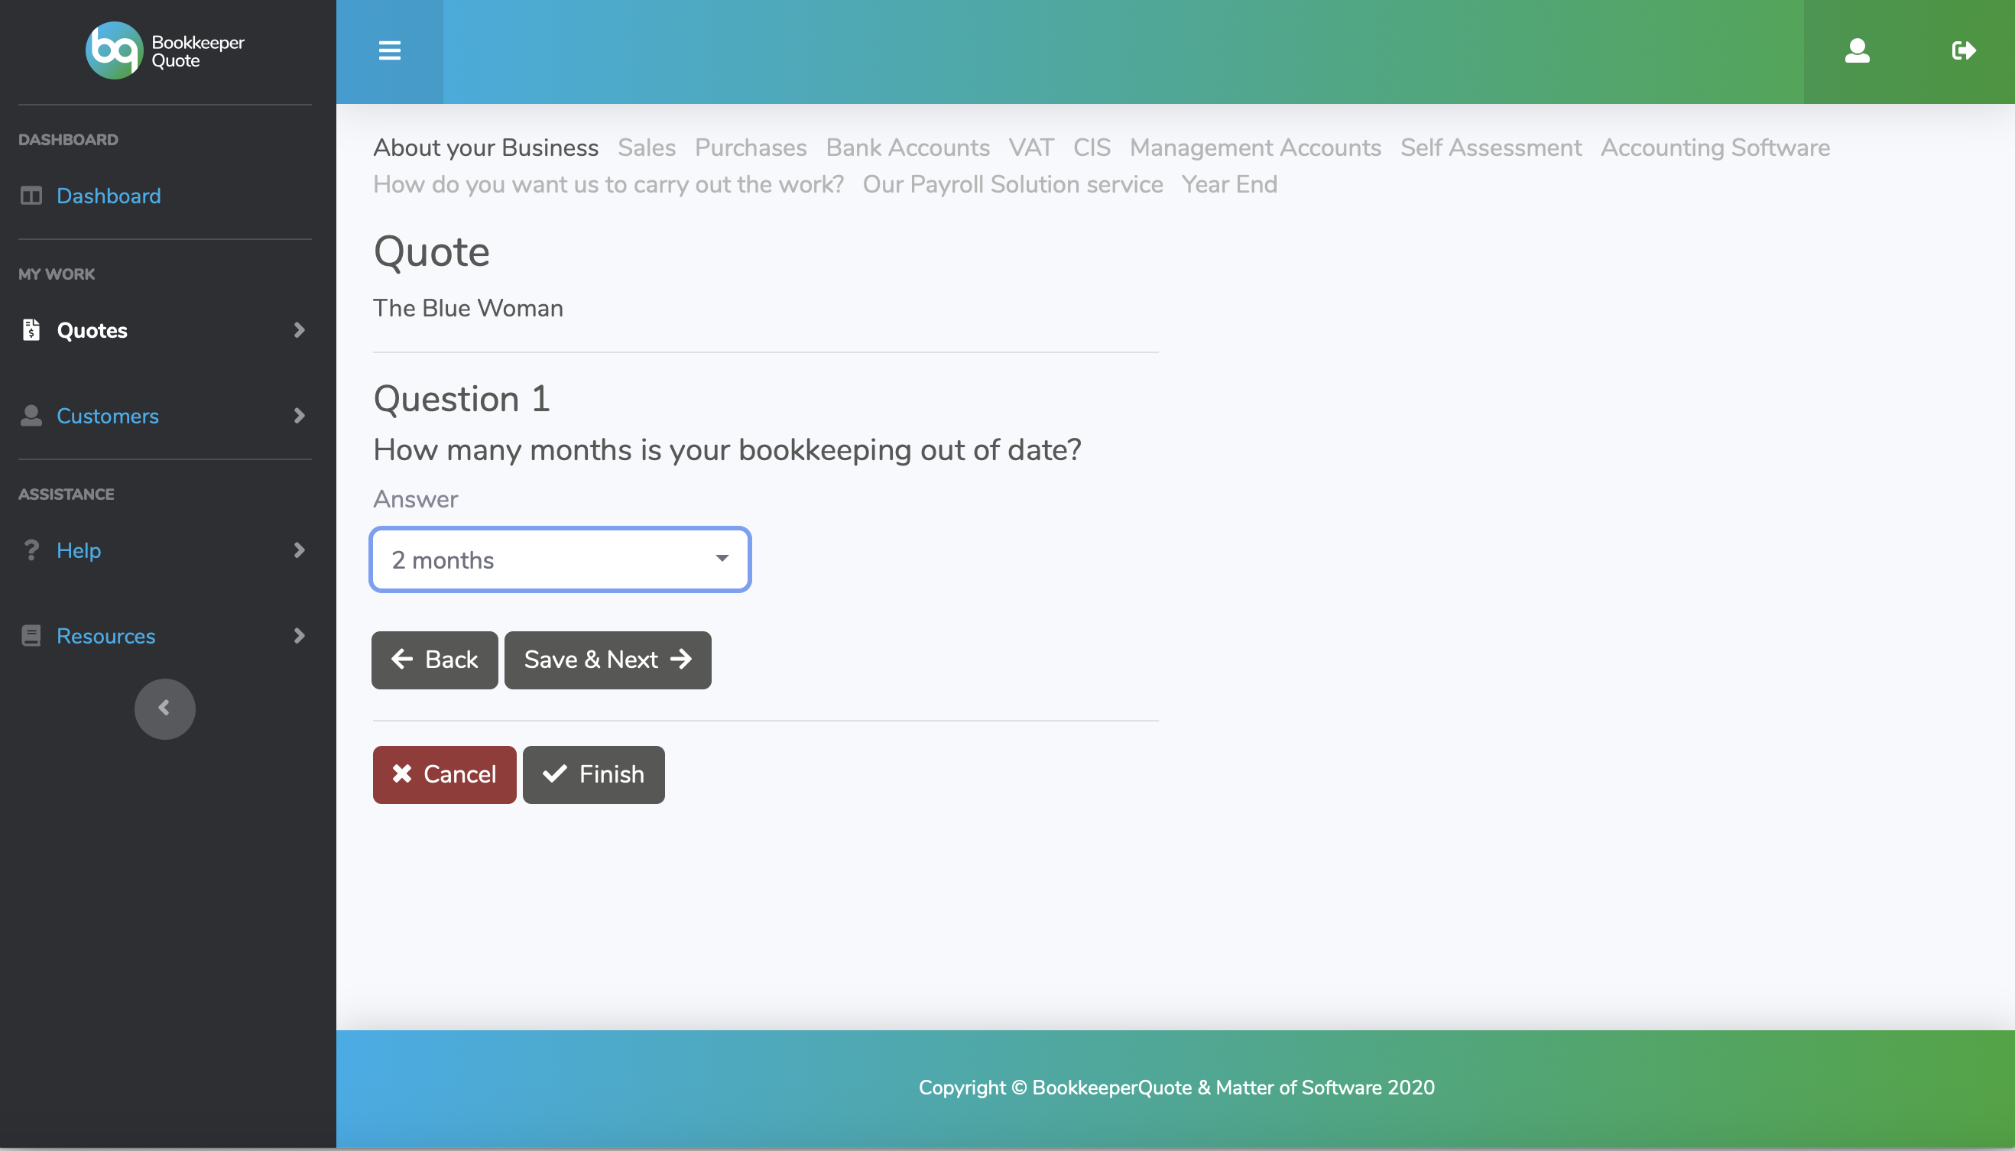Open the user profile icon
Viewport: 2015px width, 1151px height.
[1856, 51]
